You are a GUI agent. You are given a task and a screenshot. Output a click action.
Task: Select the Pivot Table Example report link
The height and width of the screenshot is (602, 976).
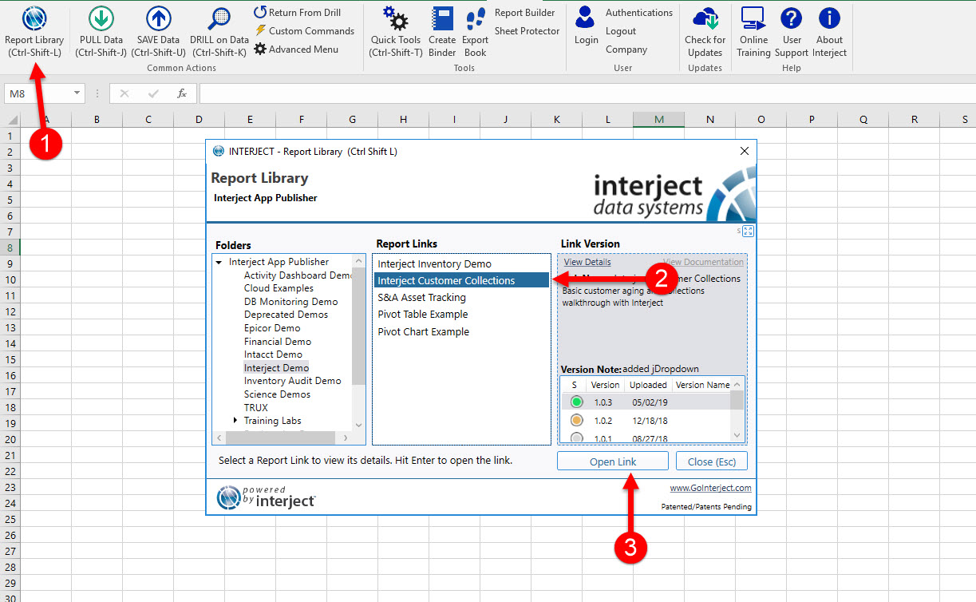click(x=462, y=315)
